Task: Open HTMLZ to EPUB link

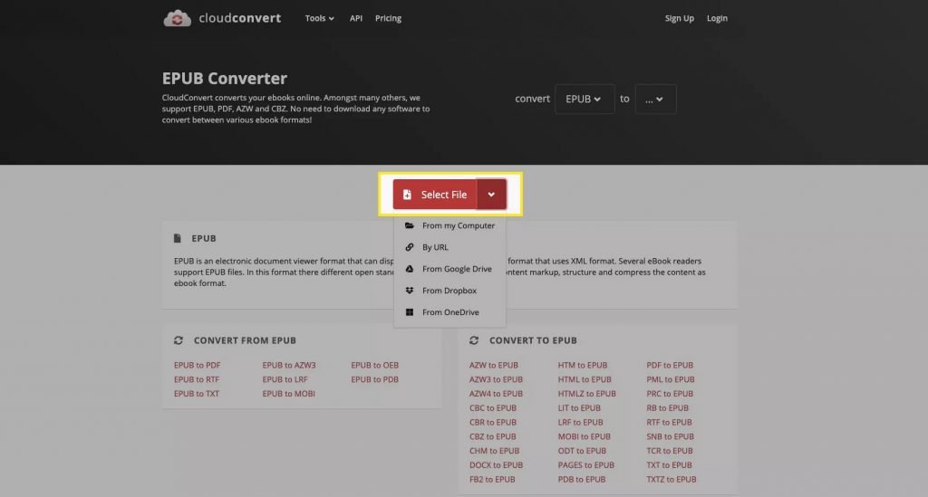Action: click(586, 394)
